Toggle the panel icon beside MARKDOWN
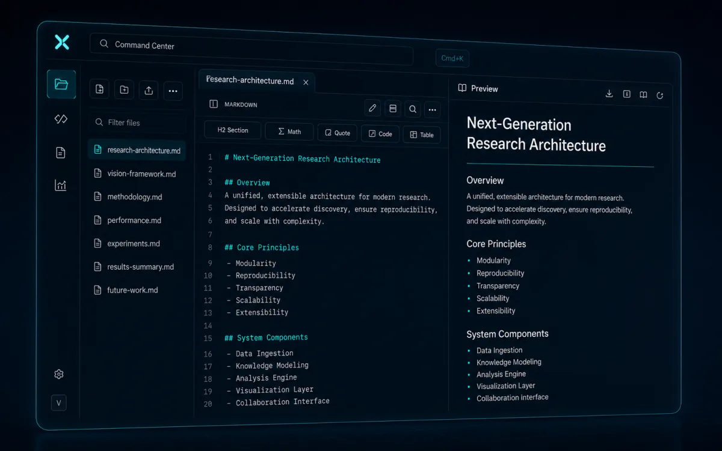This screenshot has height=451, width=722. click(213, 104)
